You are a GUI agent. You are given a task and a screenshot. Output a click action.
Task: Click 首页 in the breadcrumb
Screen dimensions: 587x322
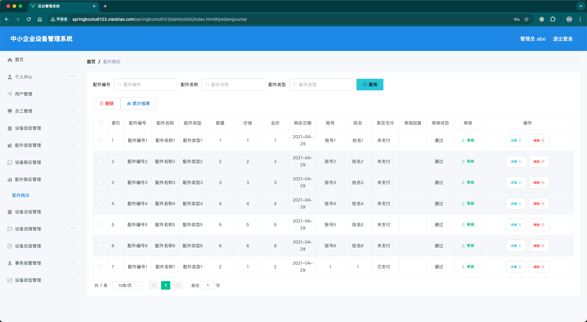coord(91,62)
